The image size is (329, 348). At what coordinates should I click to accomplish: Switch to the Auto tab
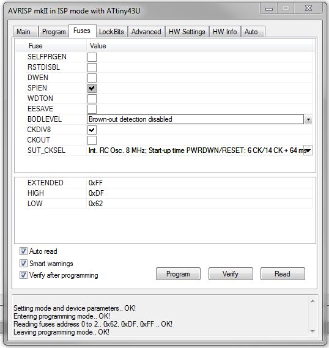pyautogui.click(x=253, y=32)
